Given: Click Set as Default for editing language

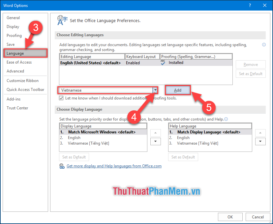Looking at the screenshot, I should coord(251,74).
